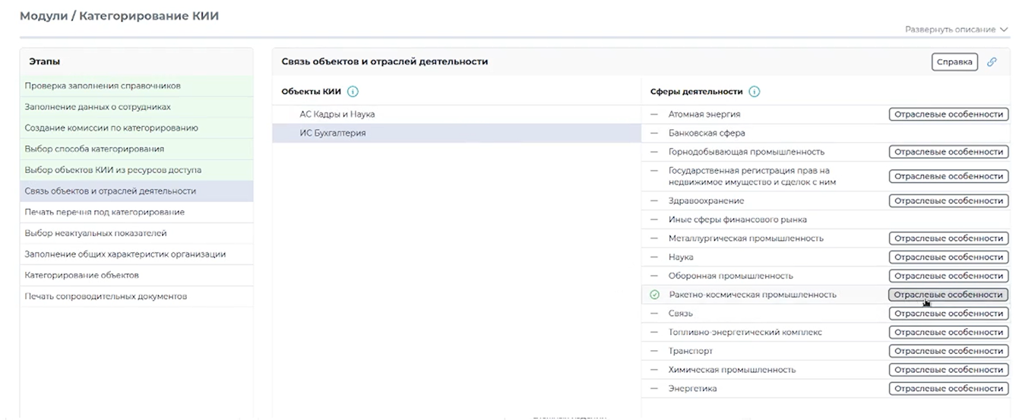Click the Банковская сфера label
The width and height of the screenshot is (1022, 420).
(707, 134)
